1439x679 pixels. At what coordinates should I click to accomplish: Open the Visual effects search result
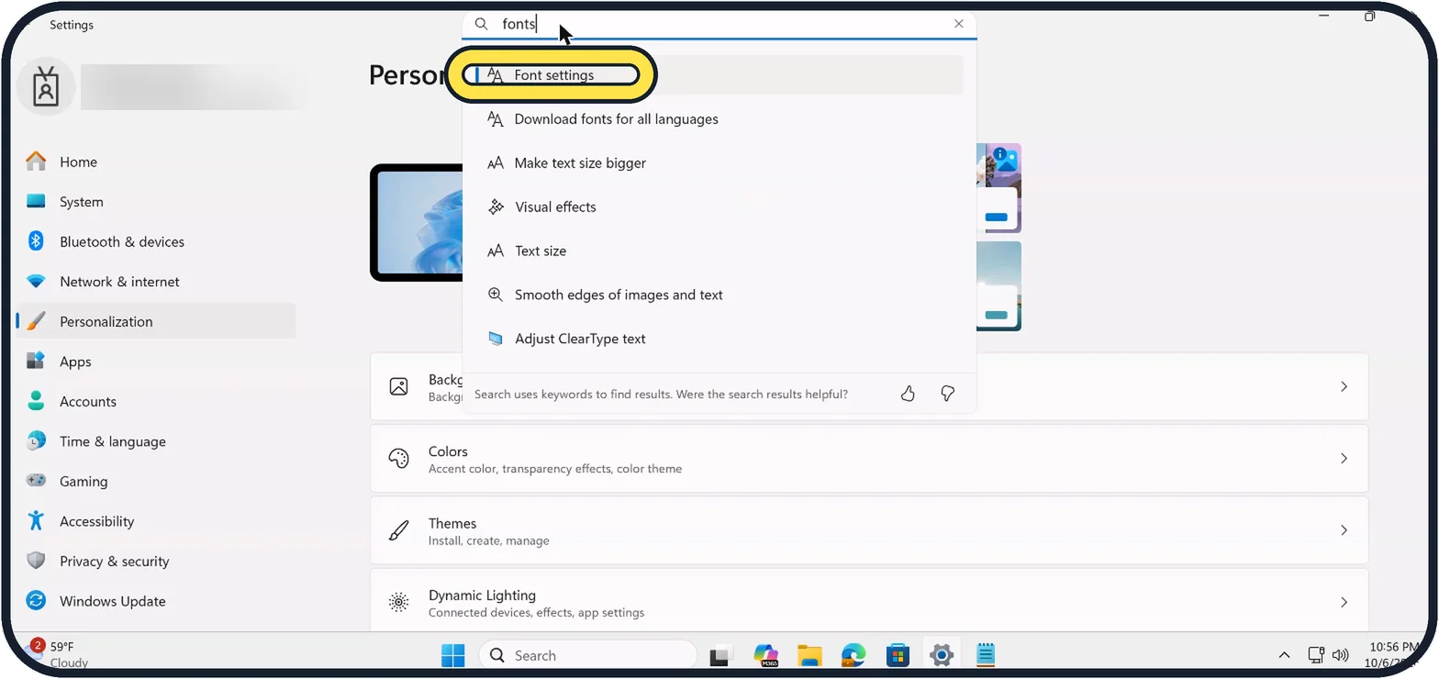coord(719,207)
